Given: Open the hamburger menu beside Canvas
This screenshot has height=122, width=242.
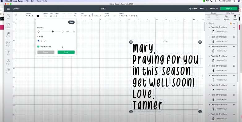Looking at the screenshot, I should [8, 9].
